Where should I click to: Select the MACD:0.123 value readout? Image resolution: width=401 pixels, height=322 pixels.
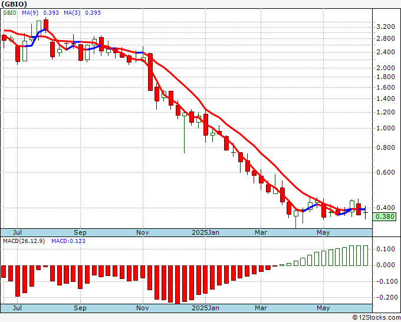click(x=68, y=241)
